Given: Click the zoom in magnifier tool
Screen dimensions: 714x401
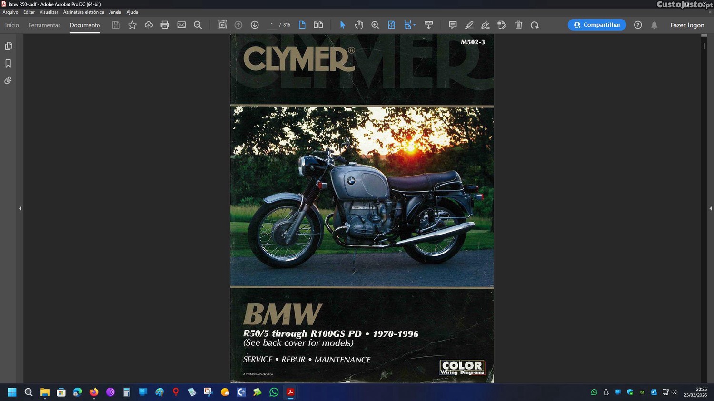Looking at the screenshot, I should 375,25.
